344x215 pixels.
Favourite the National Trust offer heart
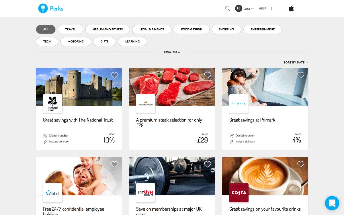tap(114, 75)
